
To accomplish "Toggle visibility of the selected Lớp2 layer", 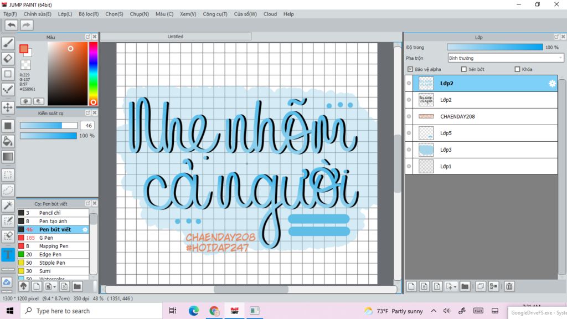I will click(x=409, y=83).
